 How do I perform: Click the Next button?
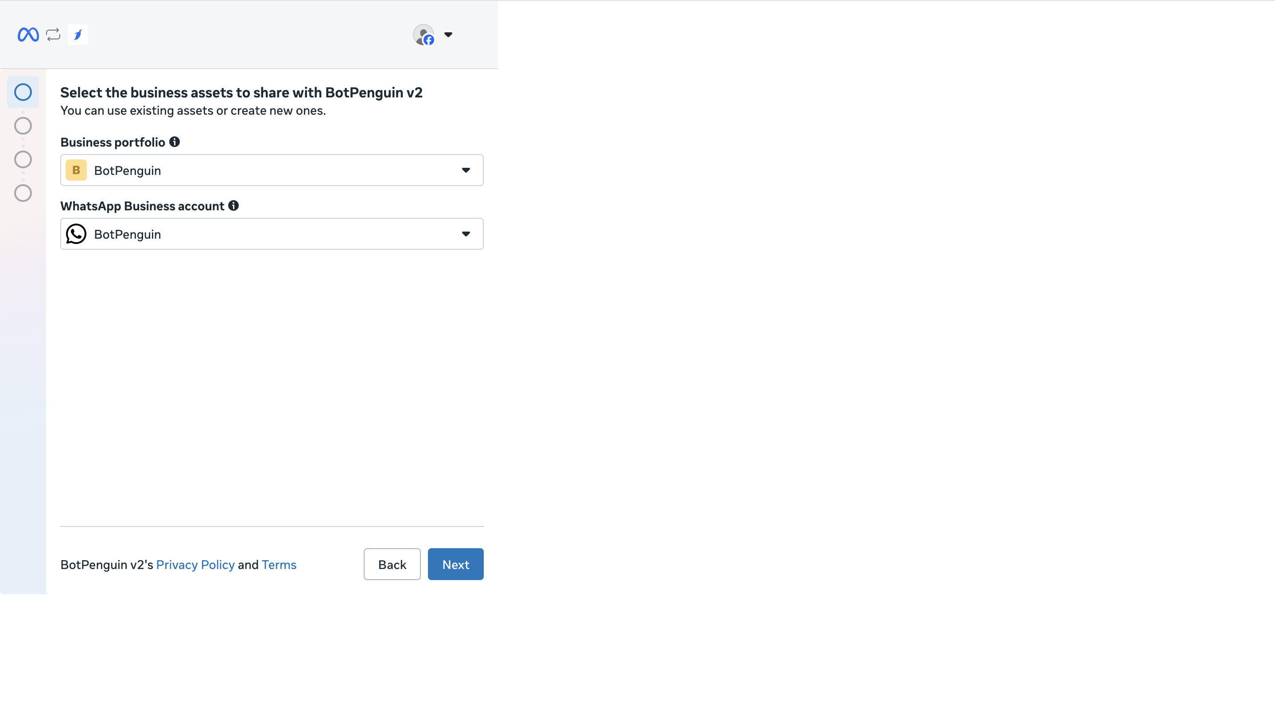(455, 564)
